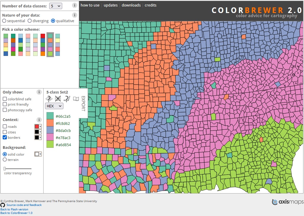Open info for Number of data classes
Screen dimensions: 304x216
click(x=74, y=5)
